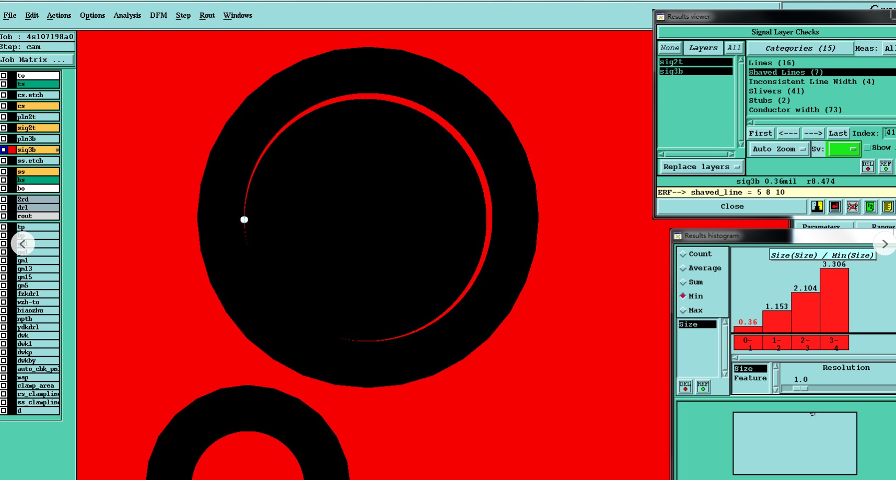Select the Average radio option
Screen dimensions: 896x480
click(683, 268)
